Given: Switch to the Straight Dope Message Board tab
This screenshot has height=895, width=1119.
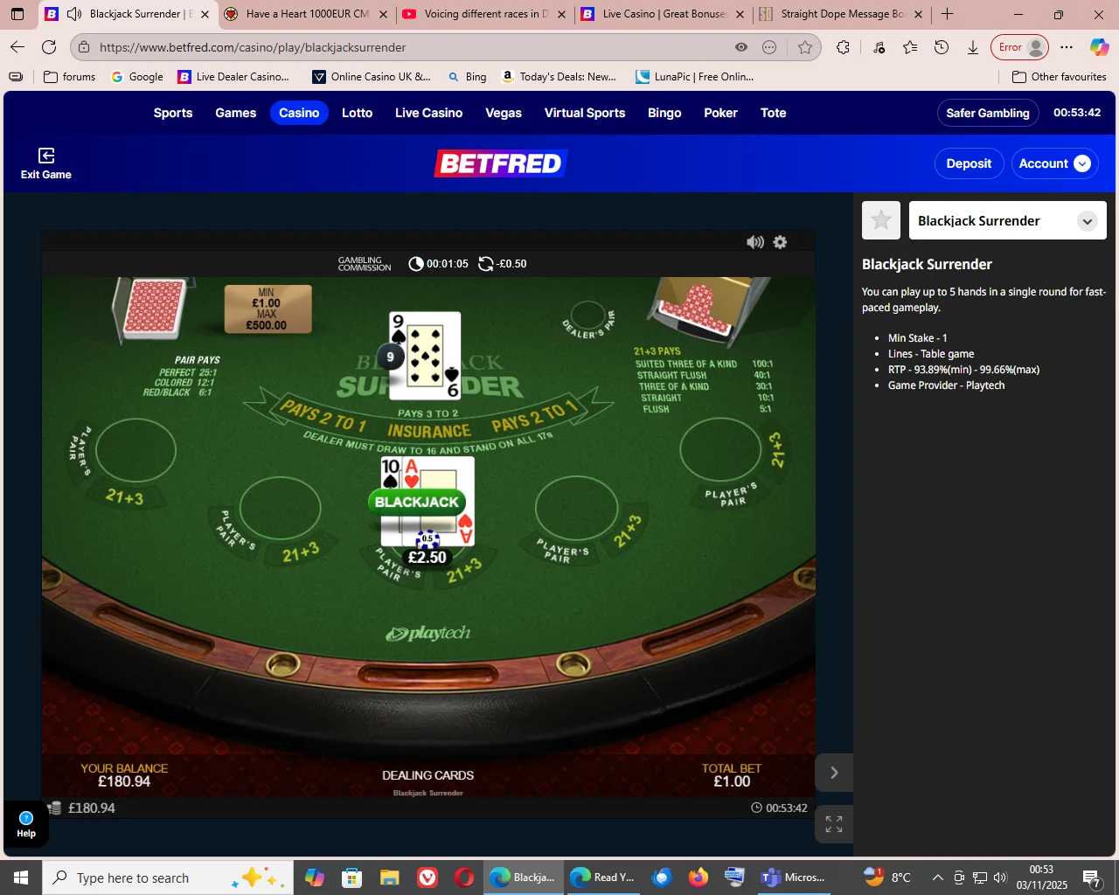Looking at the screenshot, I should pos(841,14).
